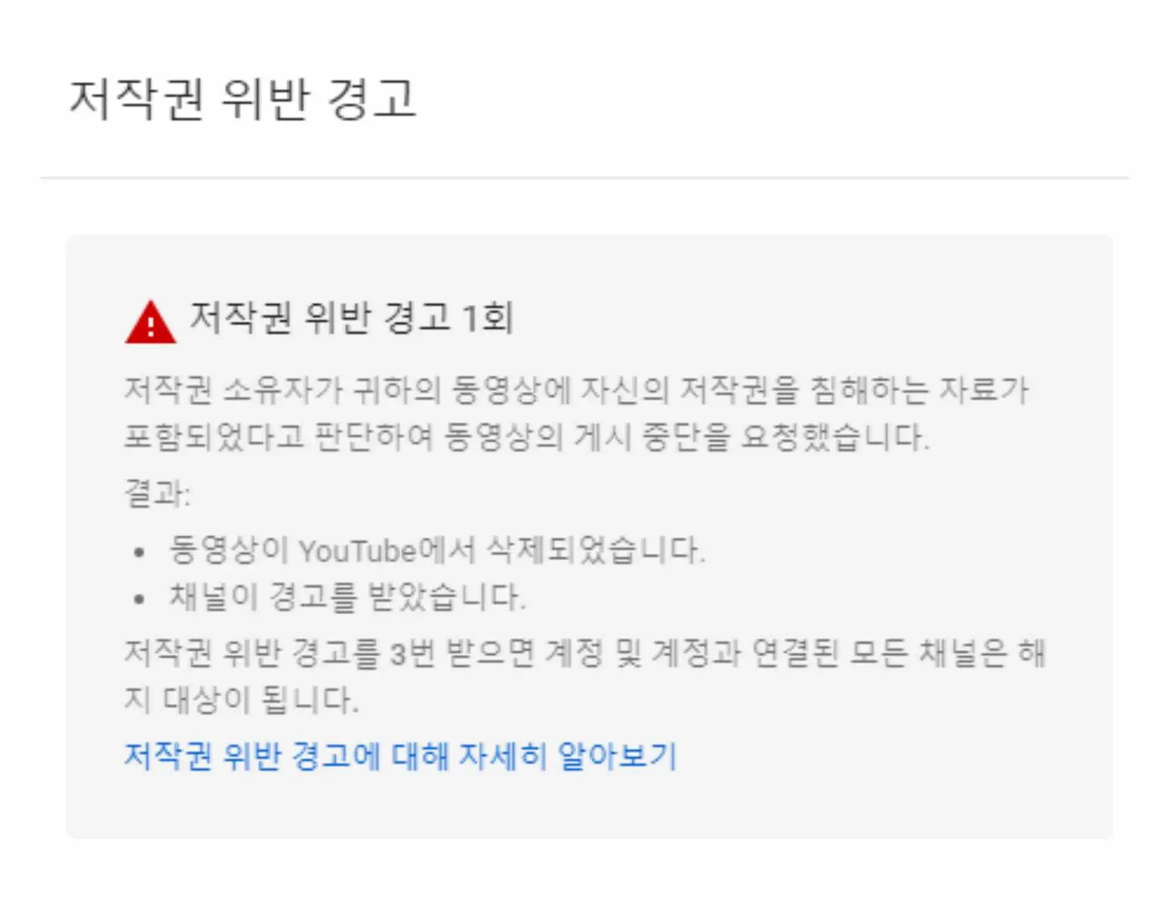
Task: Click the bullet dot before 동영상이 YouTube에서
Action: click(x=140, y=552)
